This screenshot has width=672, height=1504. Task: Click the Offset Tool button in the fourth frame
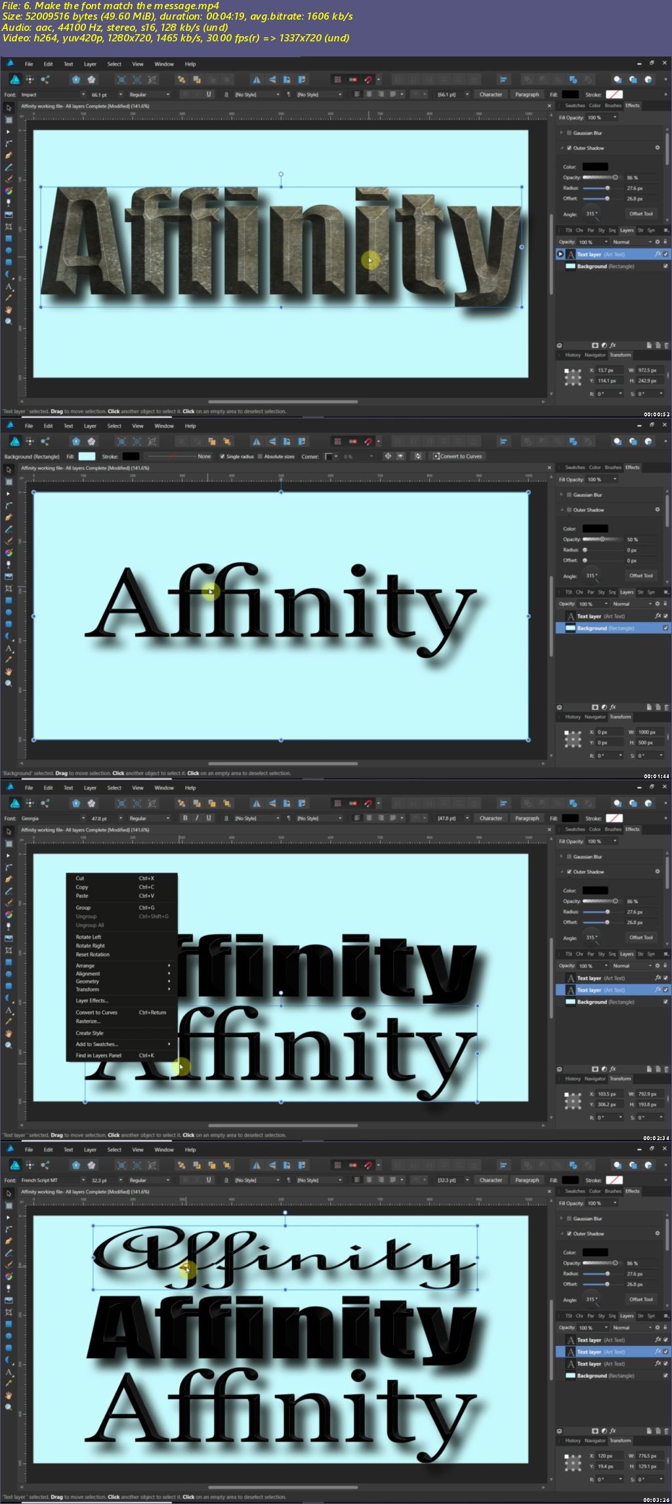pyautogui.click(x=641, y=1298)
